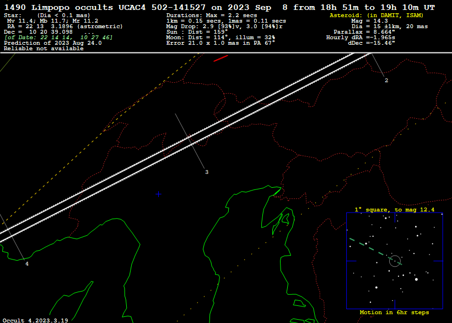Click the "dDec =-15.46"" value
Image resolution: width=452 pixels, height=323 pixels.
click(x=372, y=43)
